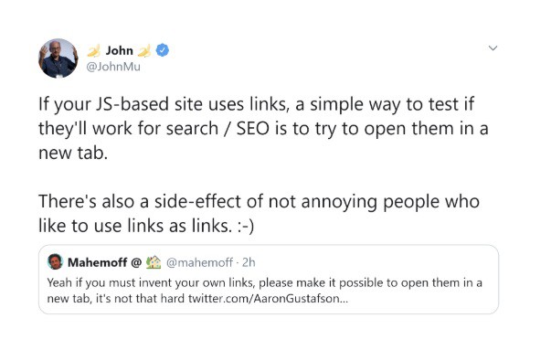Follow the twitter.com/AaronGustafson… link
Screen dimensions: 551x350
268,299
